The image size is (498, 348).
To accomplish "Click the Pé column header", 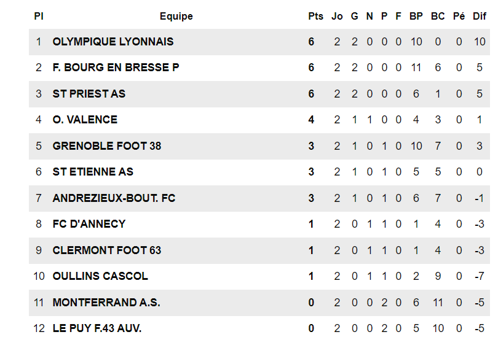I will [459, 17].
